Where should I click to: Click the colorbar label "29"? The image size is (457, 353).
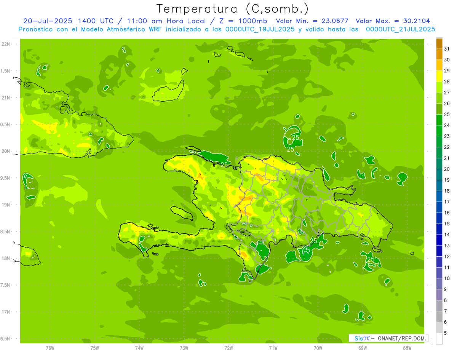(x=447, y=70)
